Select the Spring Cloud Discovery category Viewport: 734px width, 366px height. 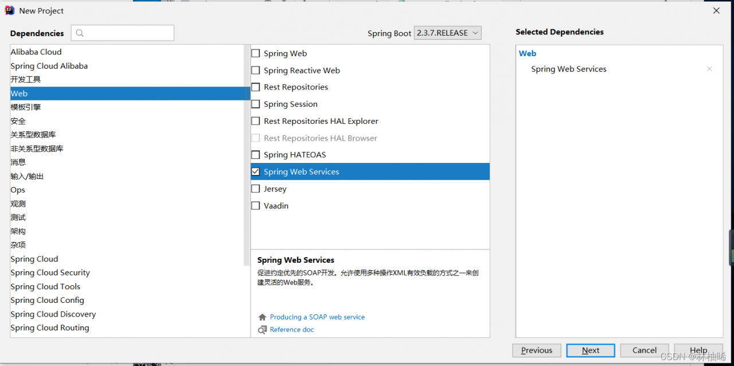pos(127,314)
